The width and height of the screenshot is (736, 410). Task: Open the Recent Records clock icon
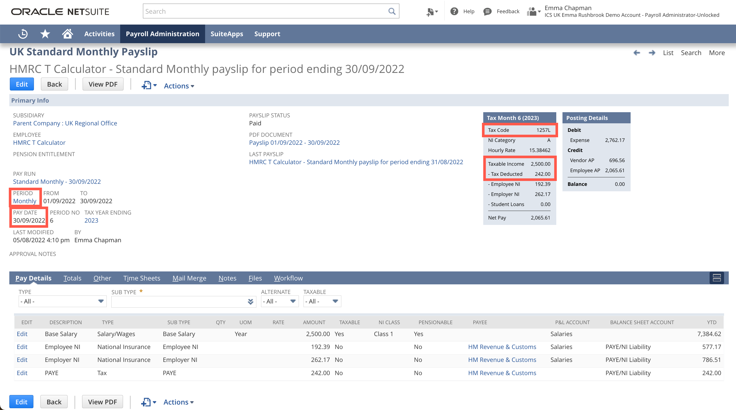click(23, 34)
